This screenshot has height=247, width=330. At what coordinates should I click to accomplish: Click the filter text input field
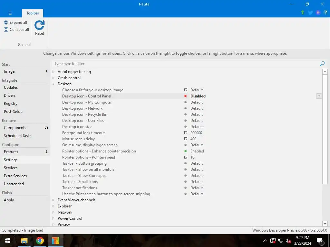click(x=186, y=64)
